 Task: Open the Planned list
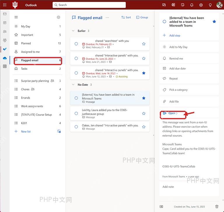(37, 43)
